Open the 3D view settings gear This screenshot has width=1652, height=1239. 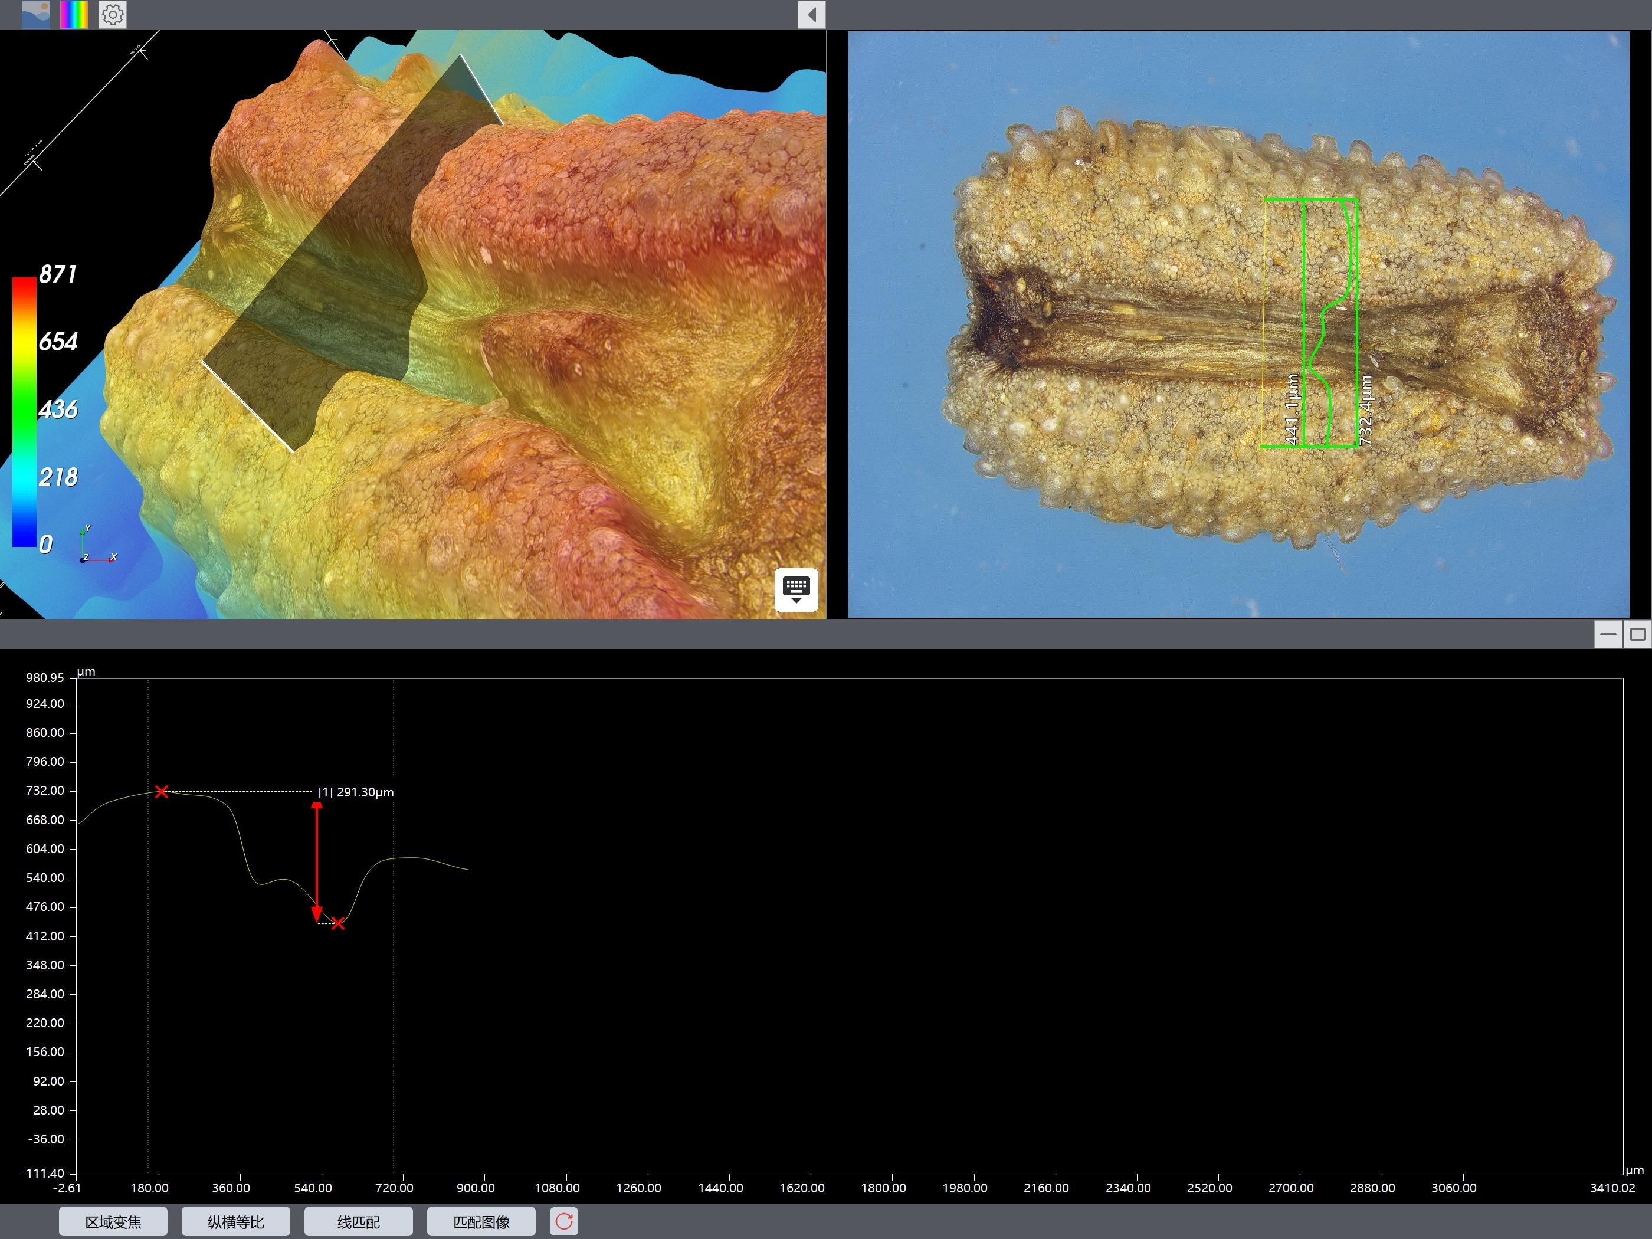pos(113,14)
